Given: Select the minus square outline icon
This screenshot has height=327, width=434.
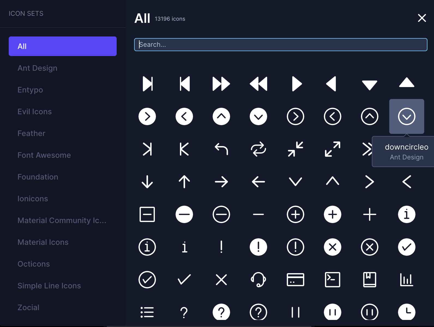Looking at the screenshot, I should [147, 214].
